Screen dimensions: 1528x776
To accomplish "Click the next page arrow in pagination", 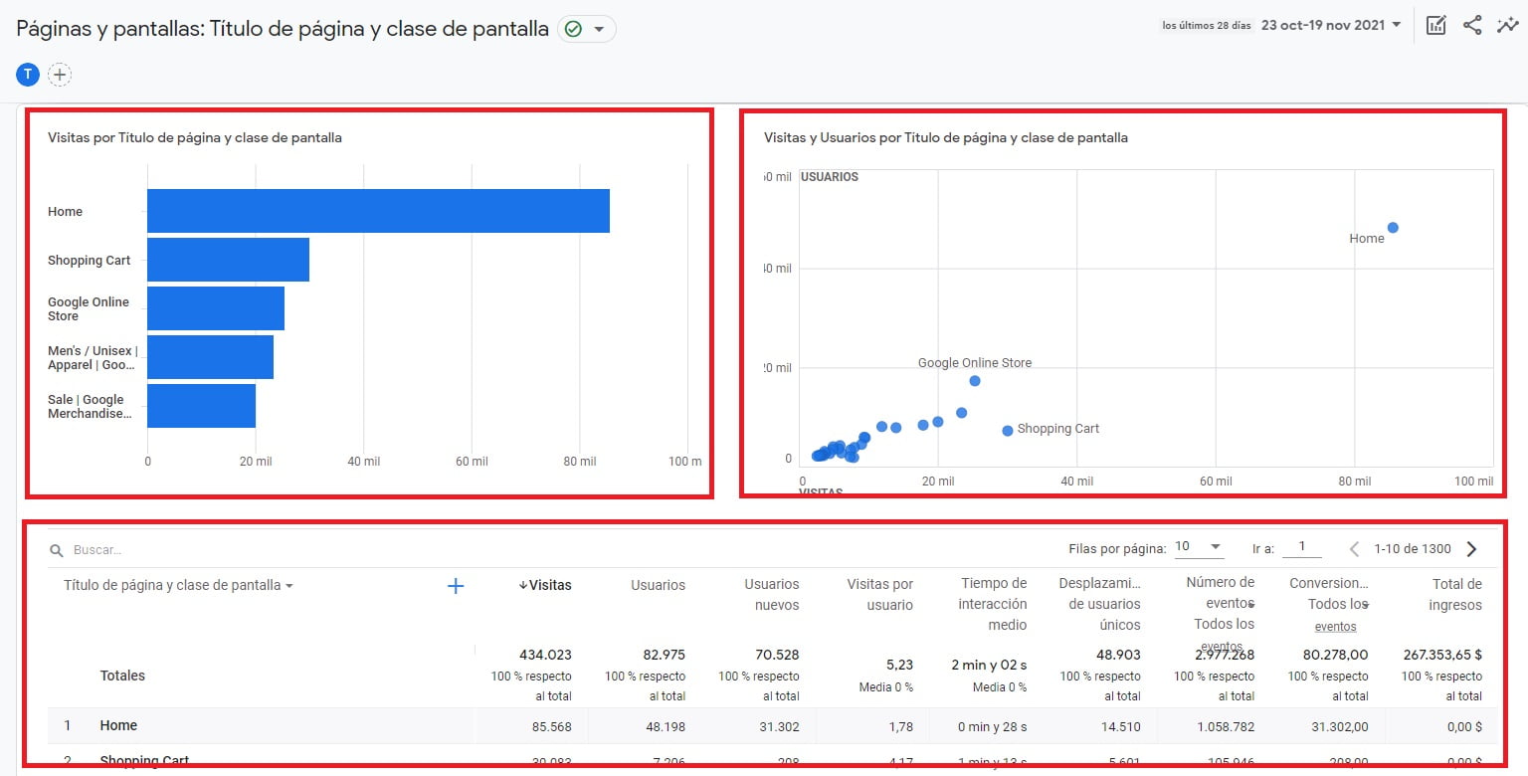I will click(x=1473, y=548).
